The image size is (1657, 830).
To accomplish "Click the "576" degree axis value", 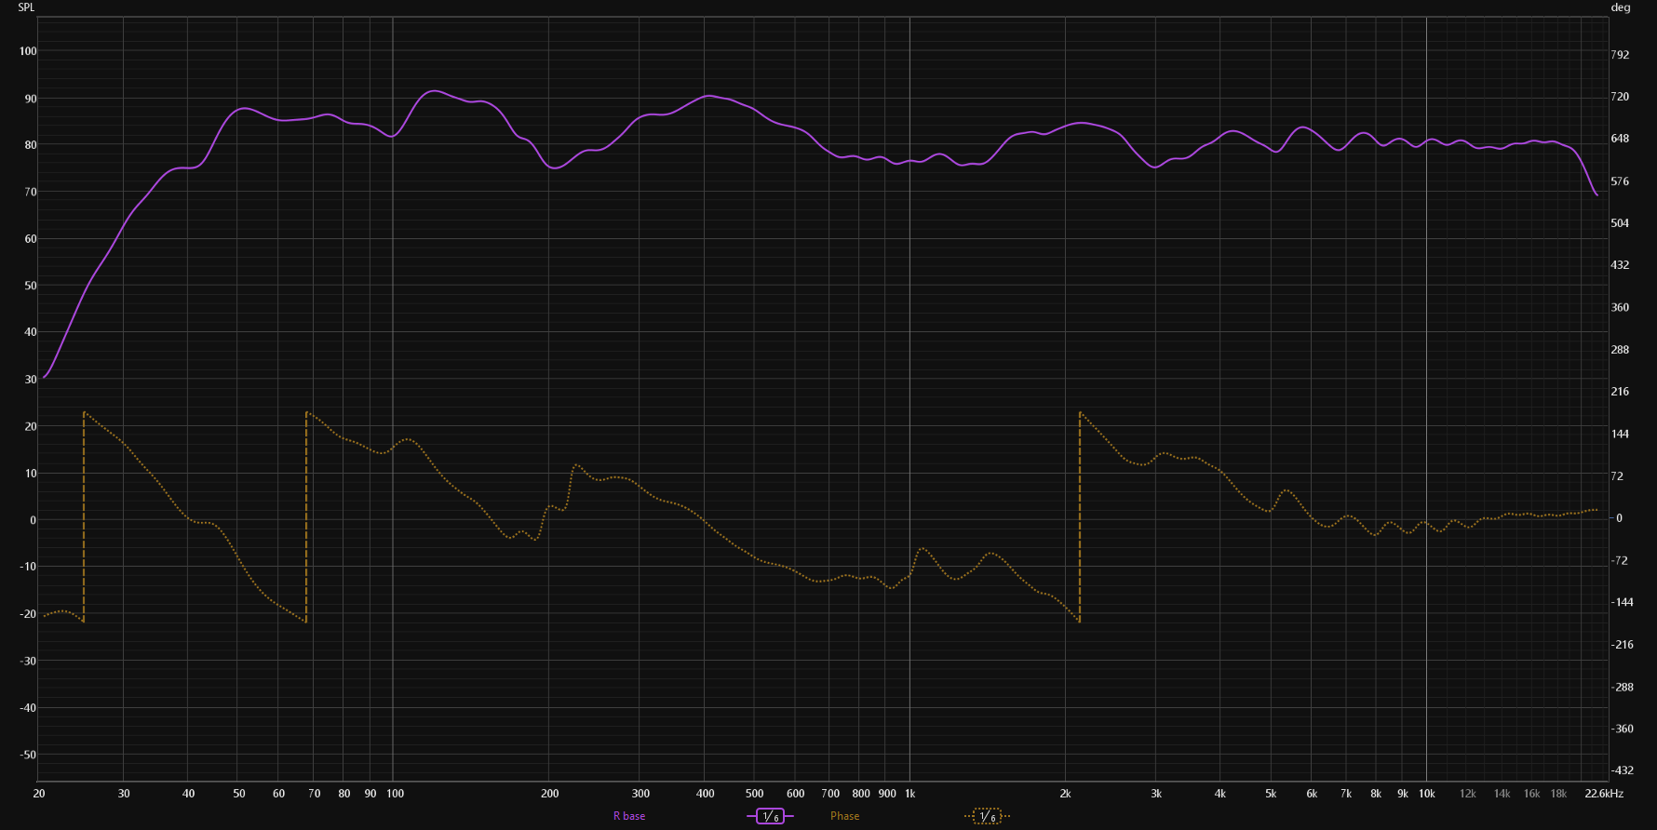I will pos(1621,181).
